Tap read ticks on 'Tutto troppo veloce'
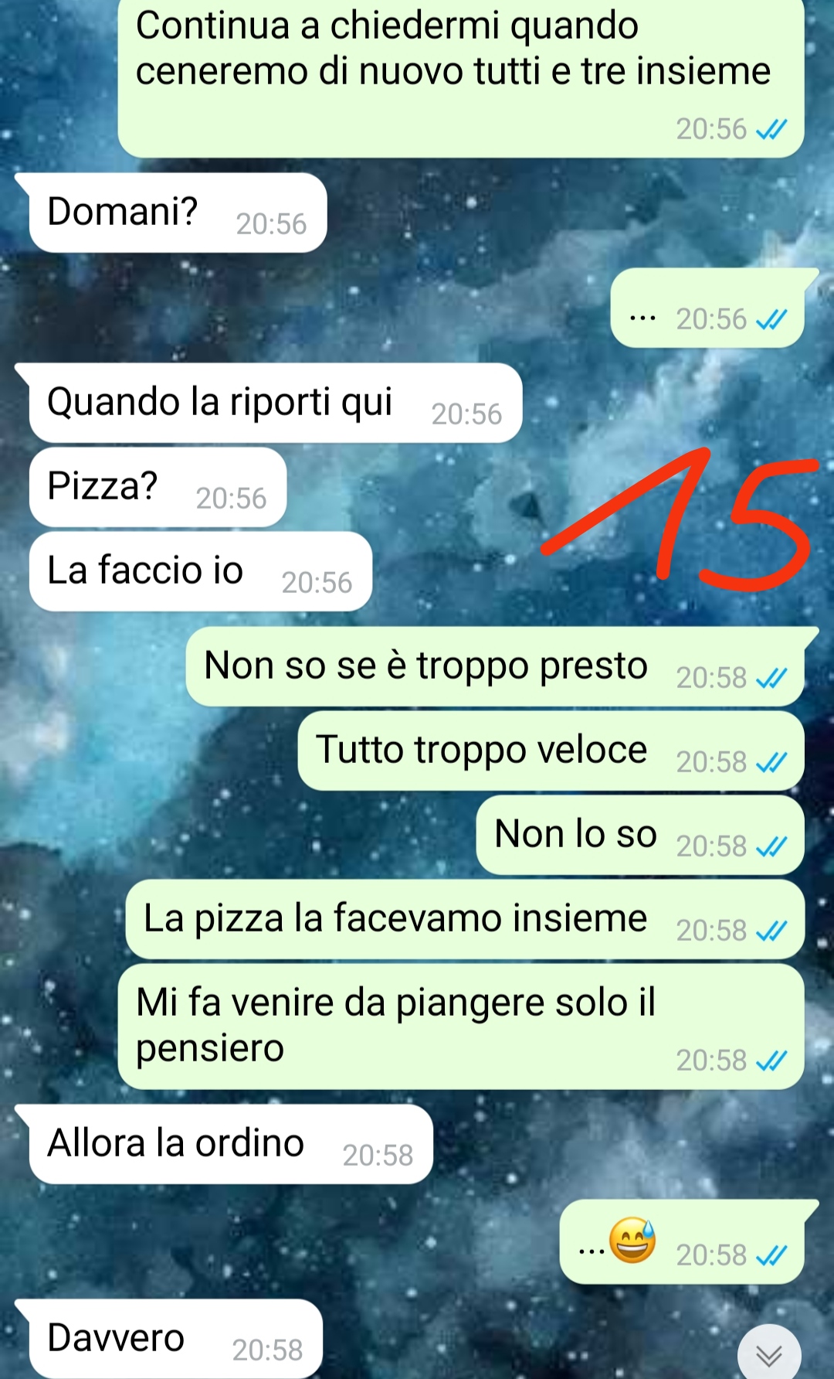The width and height of the screenshot is (834, 1379). (771, 763)
